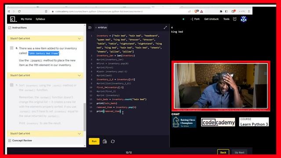Click the green status dot indicator

tap(184, 19)
